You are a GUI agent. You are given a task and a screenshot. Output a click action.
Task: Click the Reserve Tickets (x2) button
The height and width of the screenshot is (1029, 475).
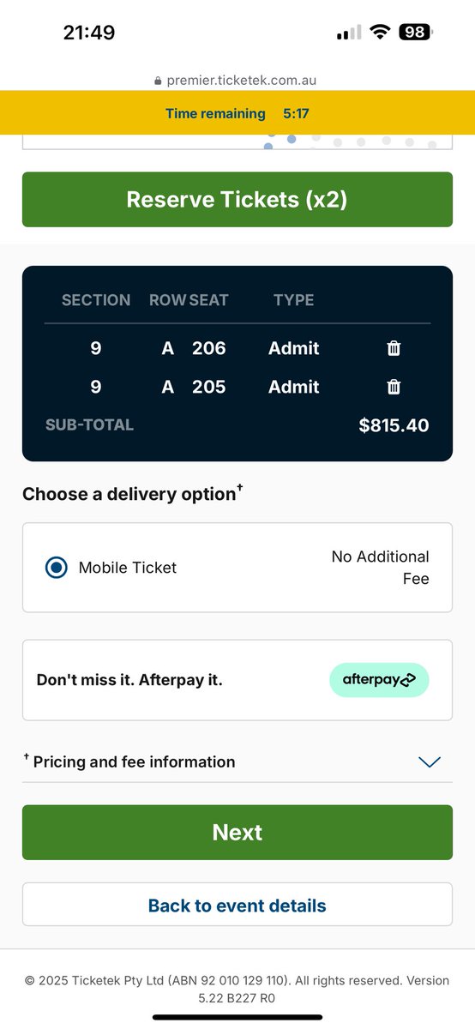tap(237, 200)
